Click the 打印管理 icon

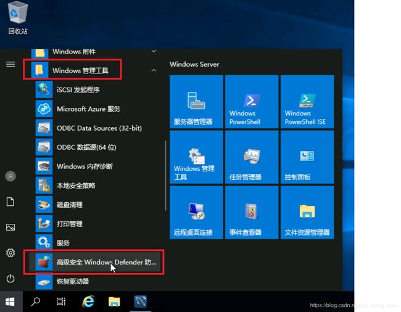(44, 224)
